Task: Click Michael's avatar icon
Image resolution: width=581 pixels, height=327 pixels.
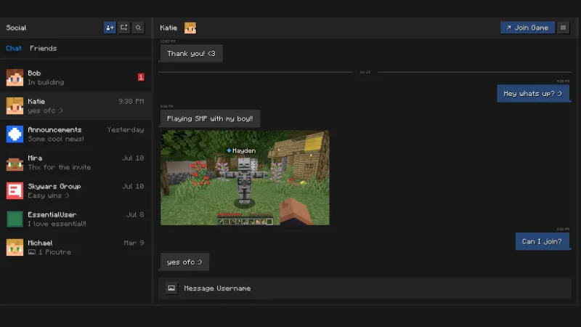Action: click(15, 247)
